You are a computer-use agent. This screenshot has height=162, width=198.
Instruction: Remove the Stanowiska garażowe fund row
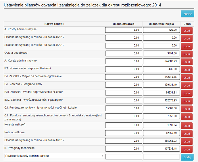point(187,117)
